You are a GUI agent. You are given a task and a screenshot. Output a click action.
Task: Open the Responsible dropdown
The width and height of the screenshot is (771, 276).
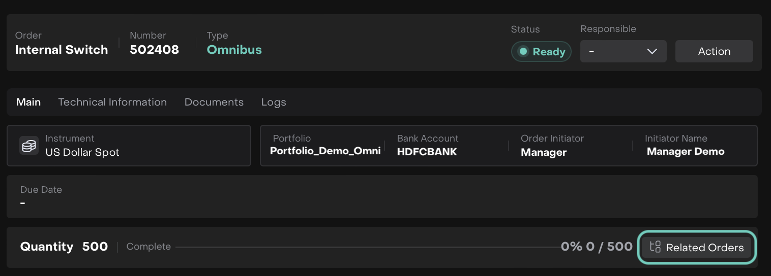tap(623, 51)
